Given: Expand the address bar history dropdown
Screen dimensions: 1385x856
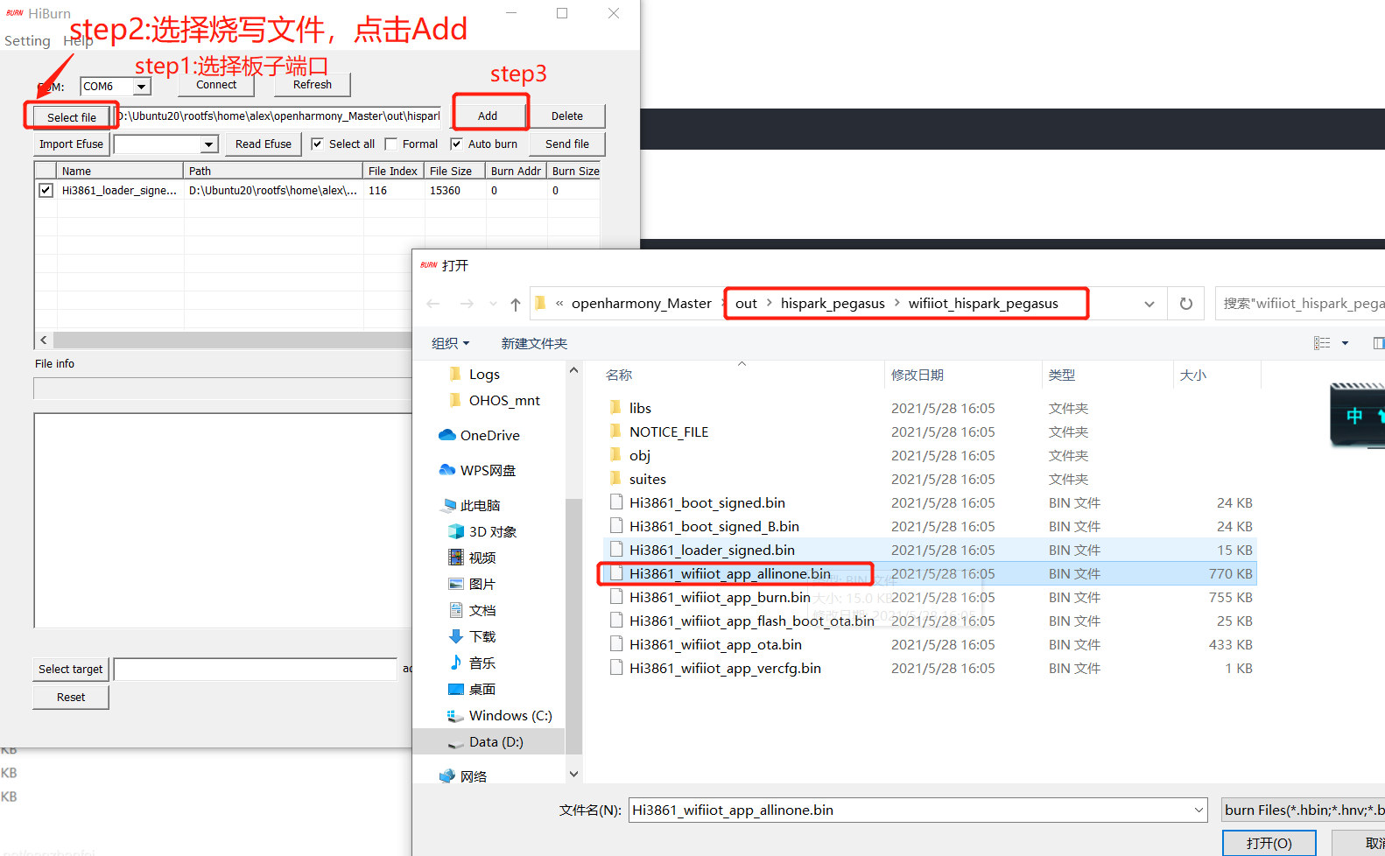Looking at the screenshot, I should 1149,304.
